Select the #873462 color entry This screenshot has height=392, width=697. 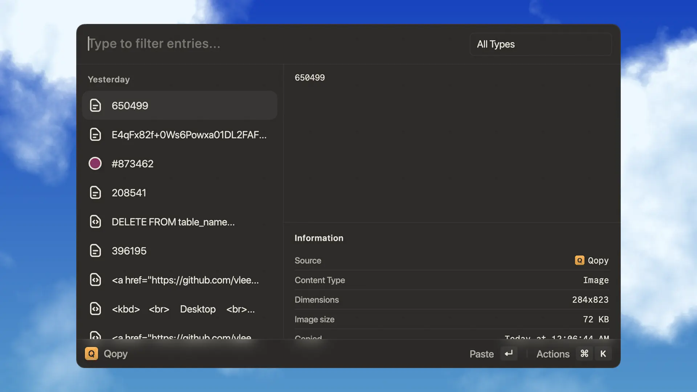(x=180, y=164)
